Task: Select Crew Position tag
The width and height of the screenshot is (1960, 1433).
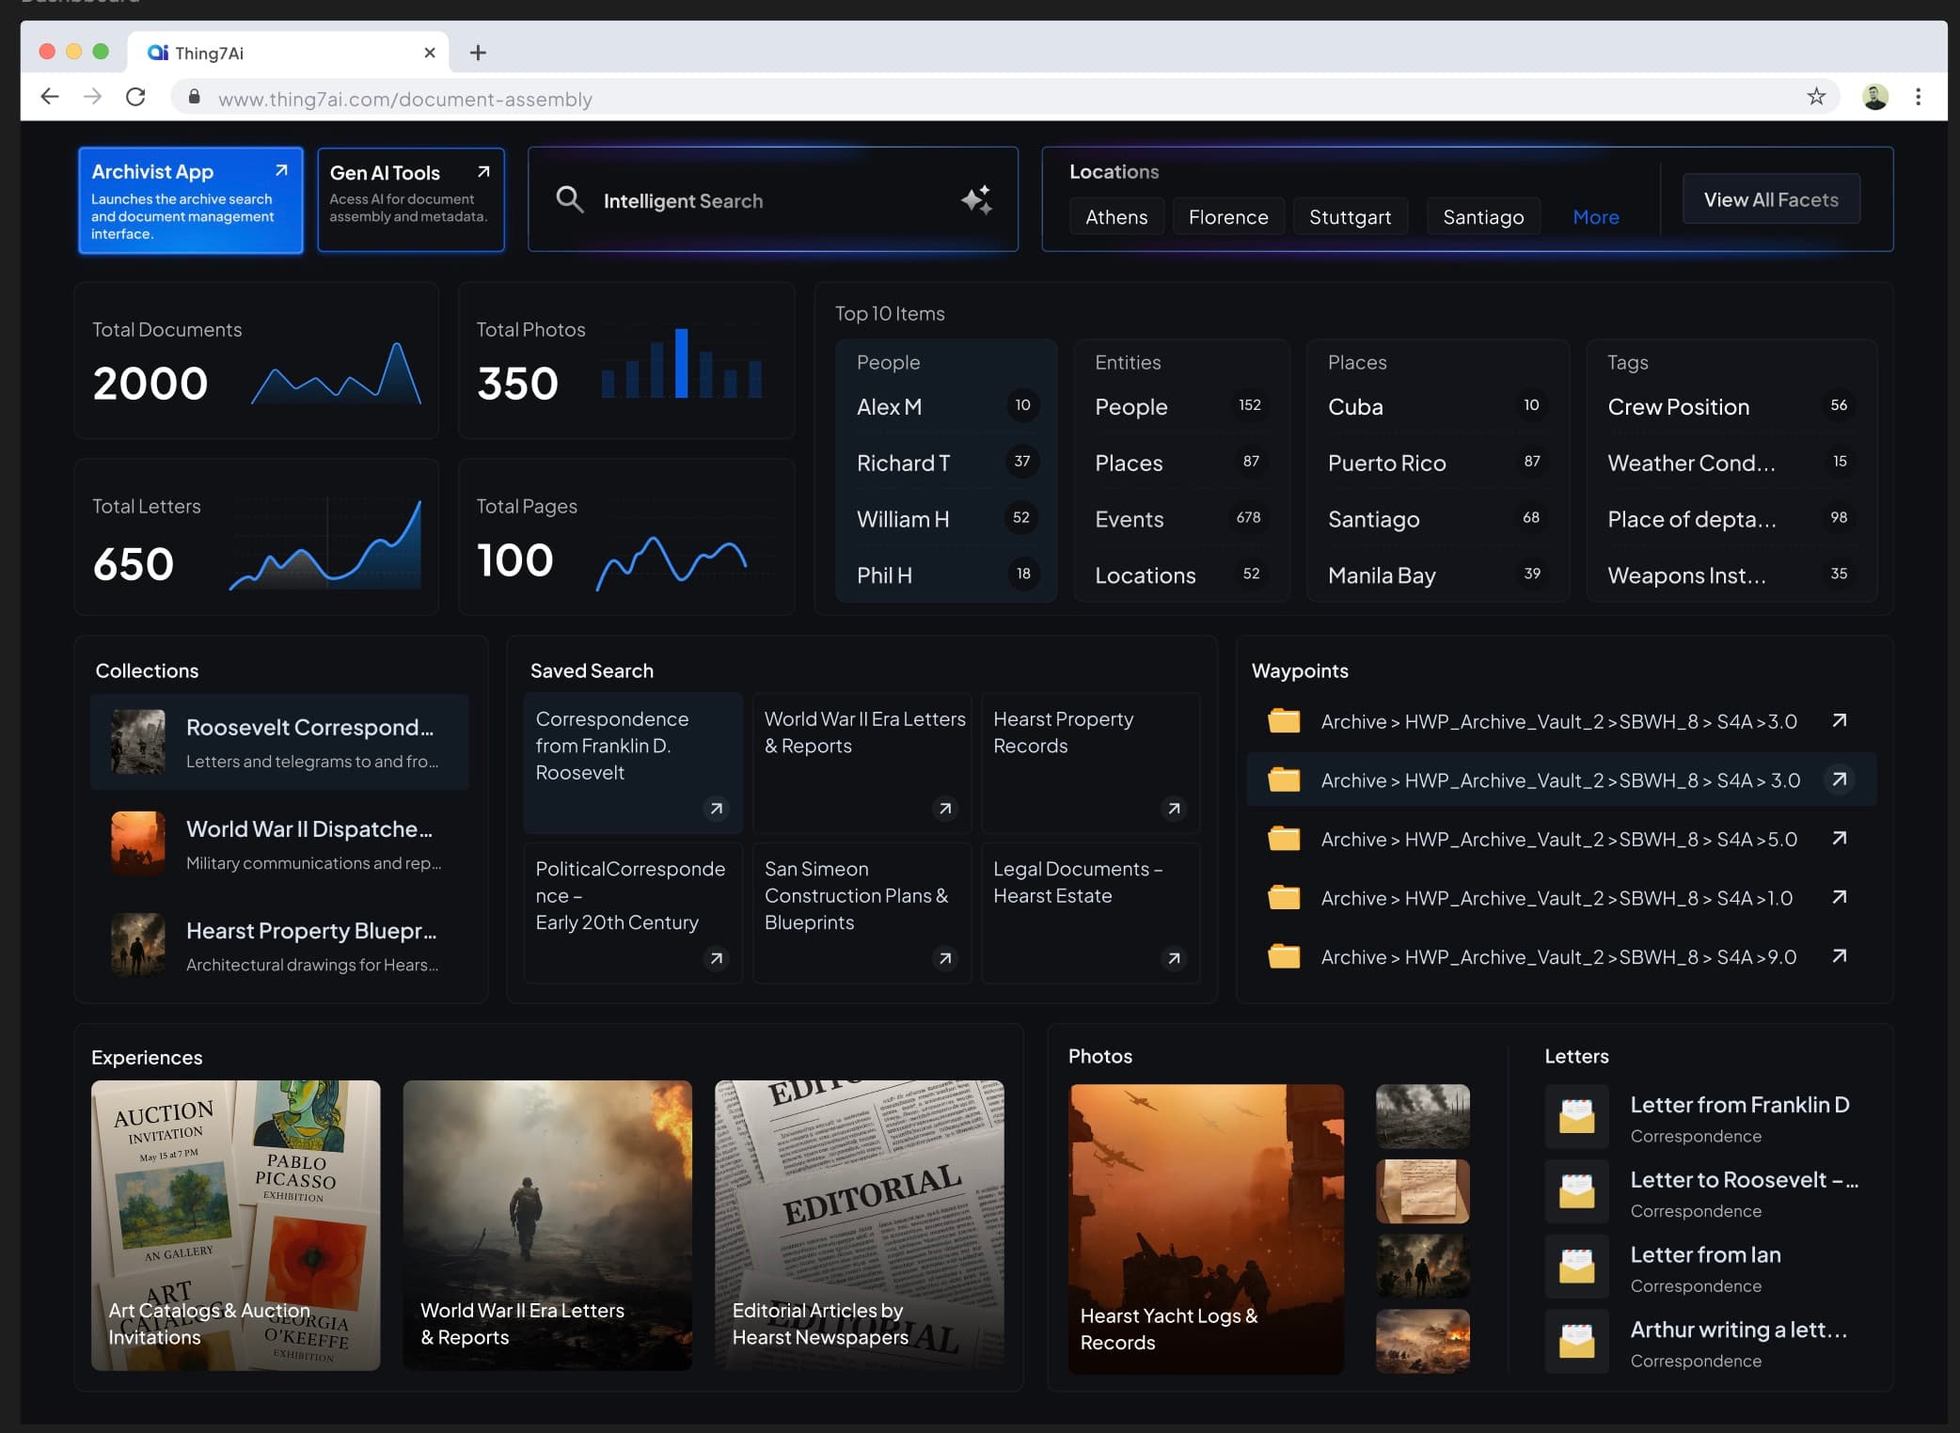Action: [x=1731, y=406]
